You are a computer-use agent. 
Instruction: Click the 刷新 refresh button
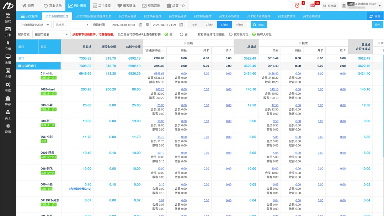click(x=375, y=16)
